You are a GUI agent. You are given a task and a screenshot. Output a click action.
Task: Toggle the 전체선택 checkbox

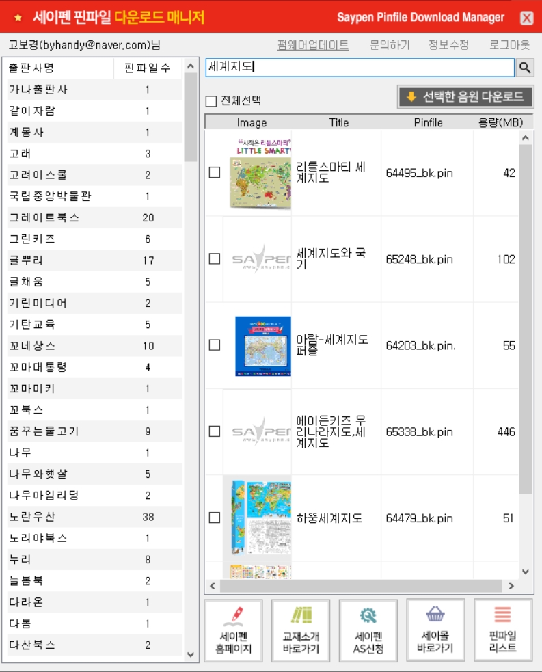point(211,101)
